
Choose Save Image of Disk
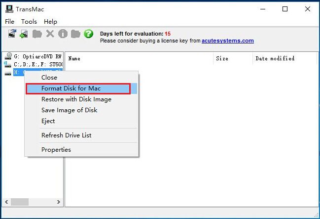(81, 110)
